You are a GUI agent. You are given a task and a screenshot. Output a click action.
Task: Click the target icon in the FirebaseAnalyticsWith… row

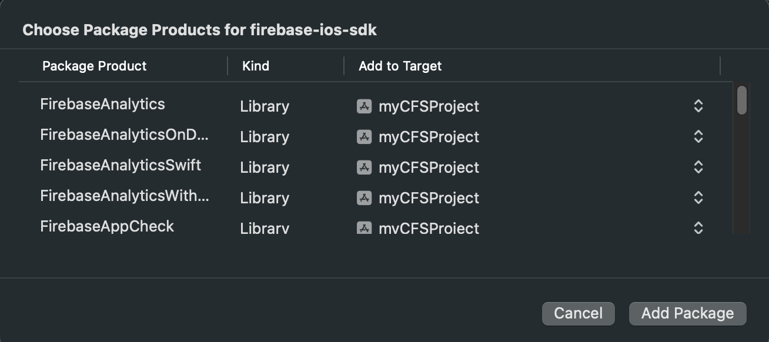click(365, 198)
